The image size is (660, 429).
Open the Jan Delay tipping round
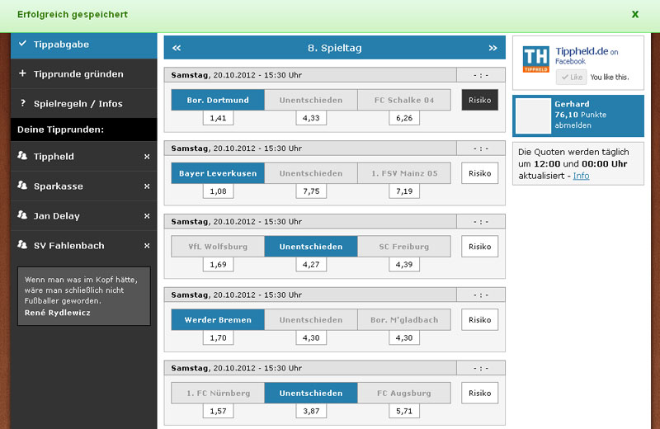pos(56,216)
